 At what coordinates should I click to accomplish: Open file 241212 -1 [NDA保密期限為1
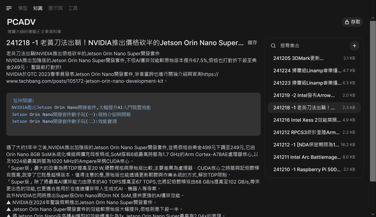[314, 145]
